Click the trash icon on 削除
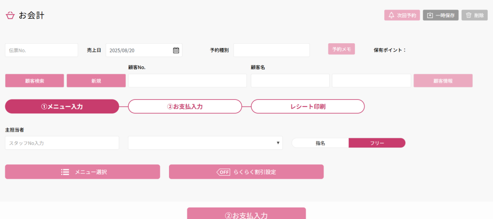493x219 pixels. 468,15
